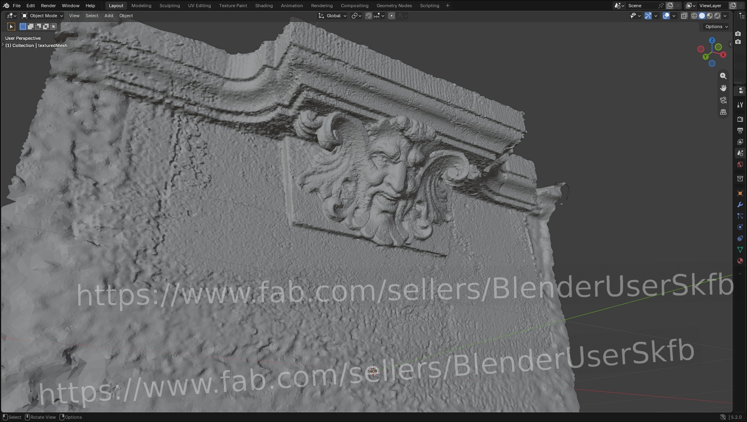This screenshot has height=422, width=747.
Task: Click the ViewLayer name field
Action: pos(713,6)
